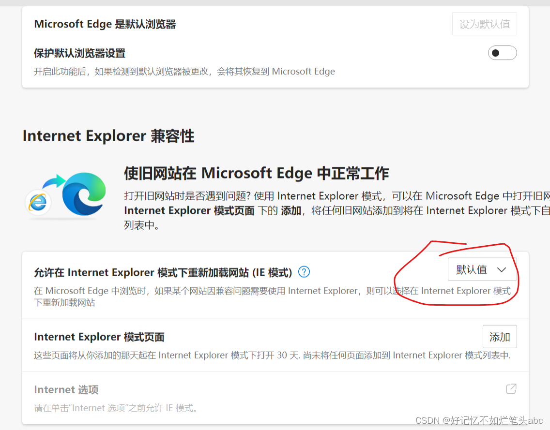The image size is (550, 430).
Task: Click the Microsoft Edge 是默认浏览器 text
Action: (x=105, y=24)
